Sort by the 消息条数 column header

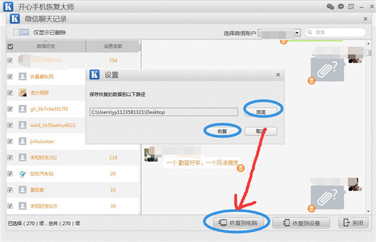[113, 46]
